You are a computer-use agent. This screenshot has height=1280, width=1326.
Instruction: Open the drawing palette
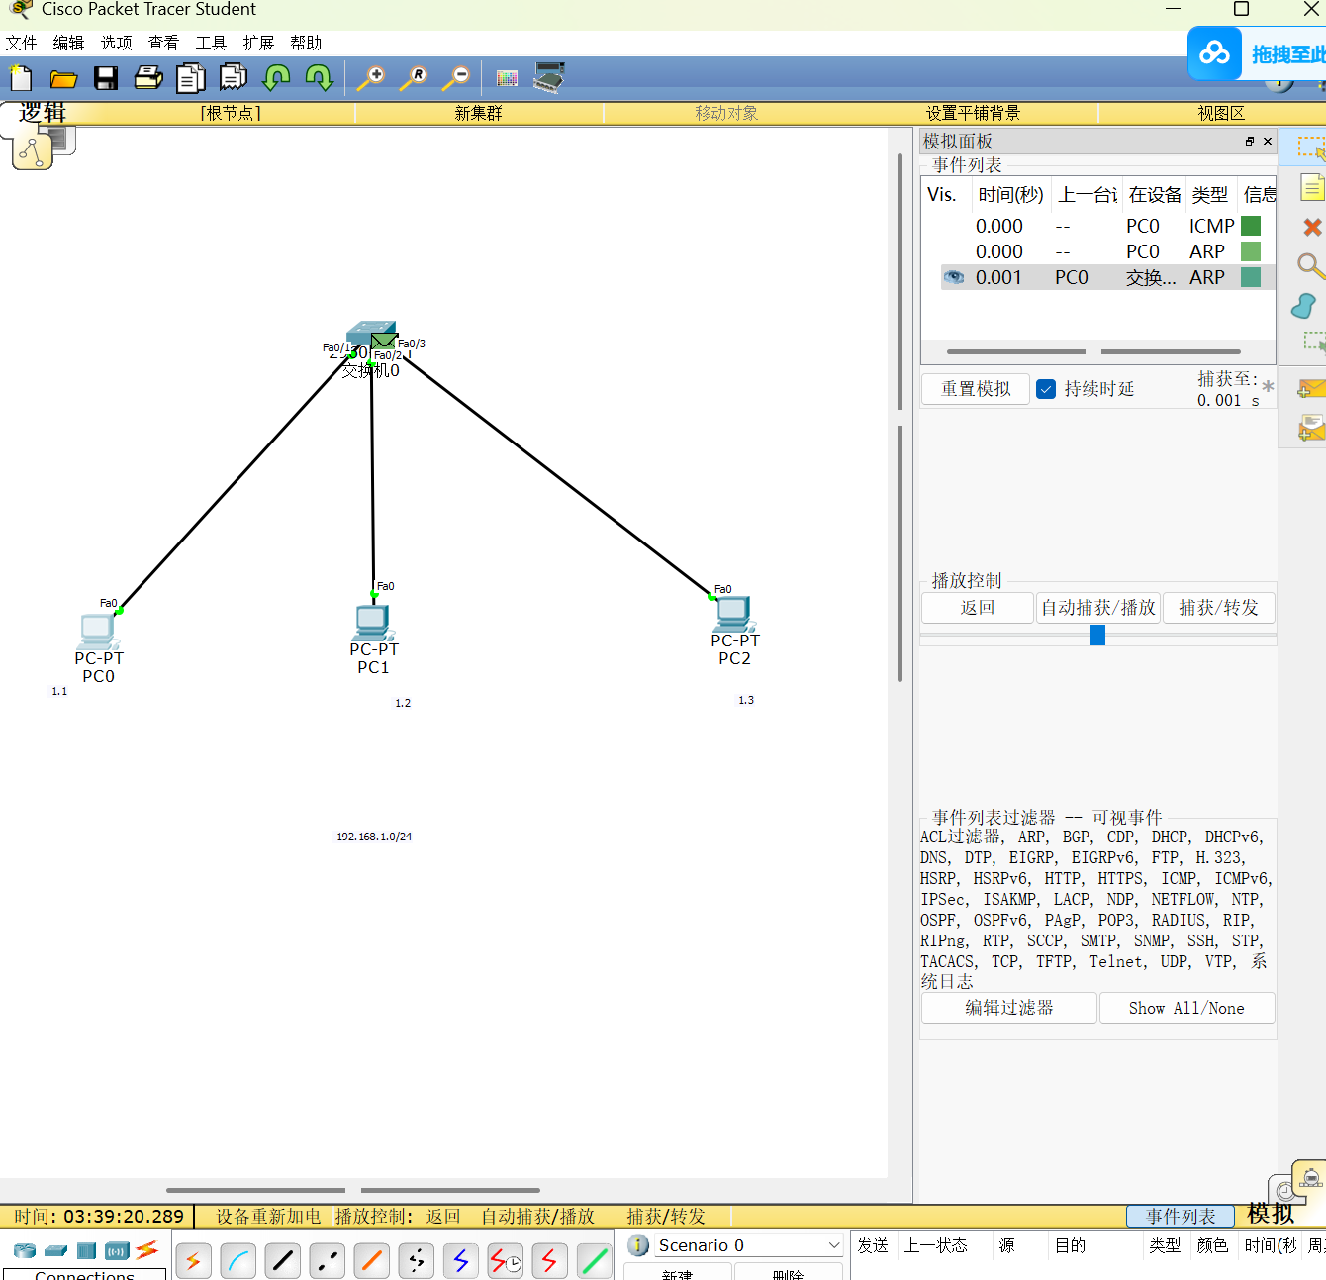(x=507, y=78)
